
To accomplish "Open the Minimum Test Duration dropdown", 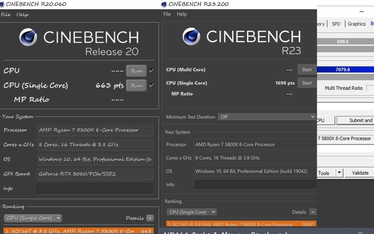I will (x=267, y=117).
